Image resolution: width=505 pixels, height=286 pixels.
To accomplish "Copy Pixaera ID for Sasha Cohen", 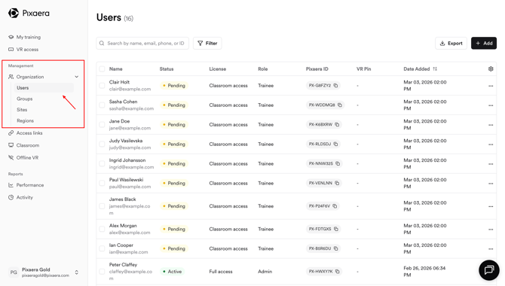I will (x=339, y=105).
